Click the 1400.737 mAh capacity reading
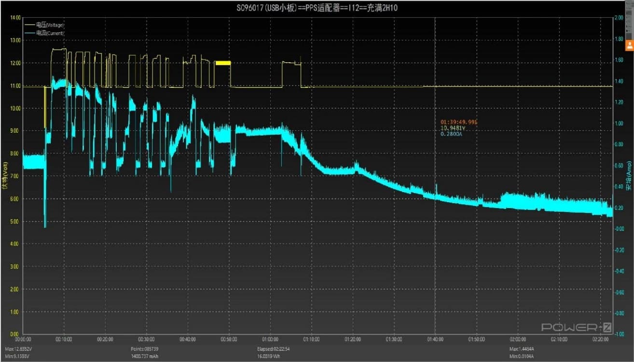 [145, 357]
